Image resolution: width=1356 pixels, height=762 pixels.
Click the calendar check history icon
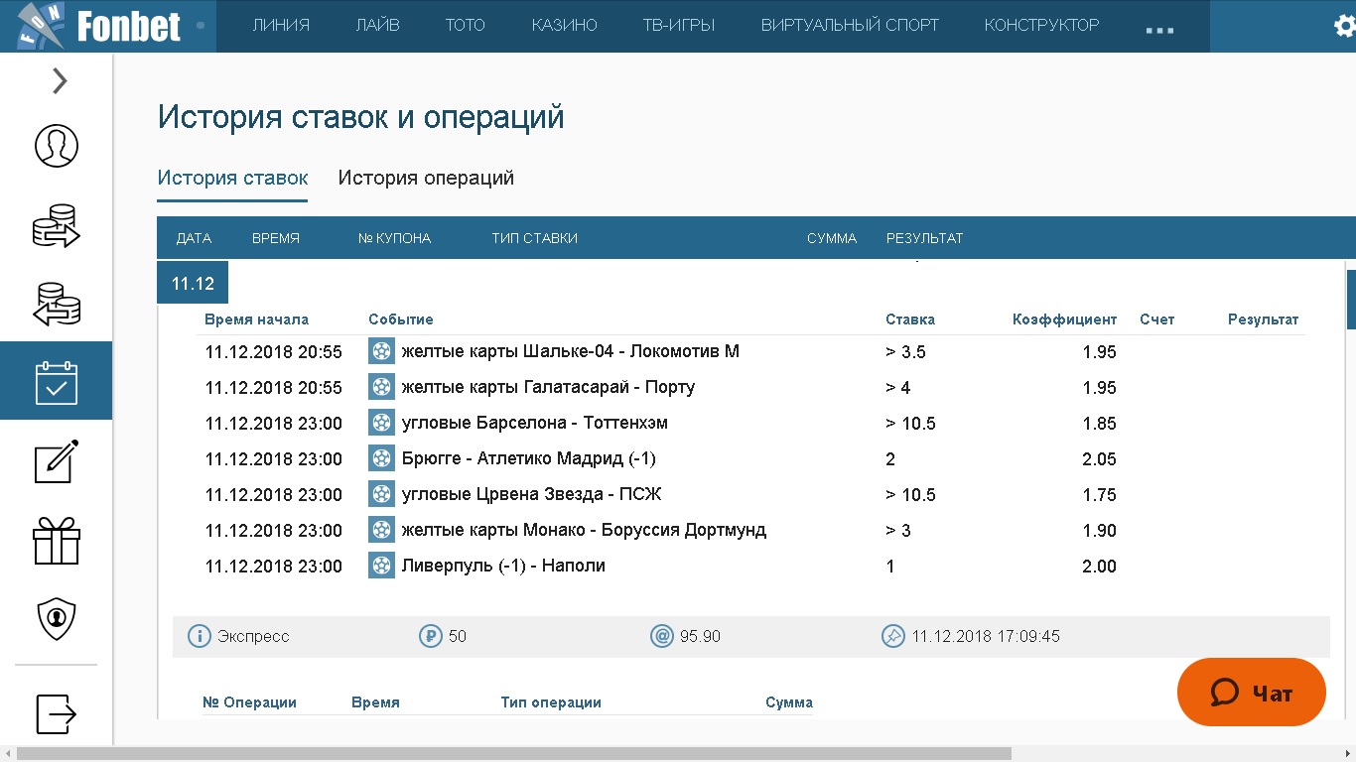point(57,383)
